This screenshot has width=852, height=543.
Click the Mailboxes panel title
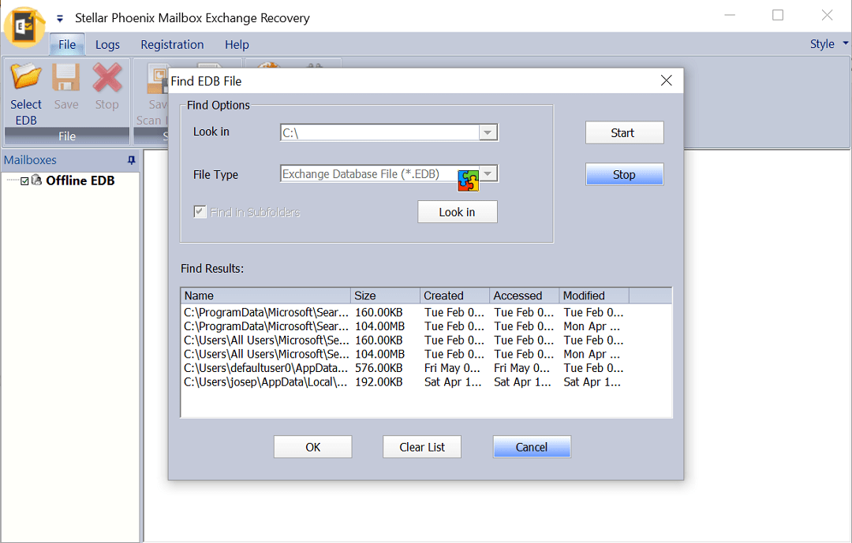[31, 160]
